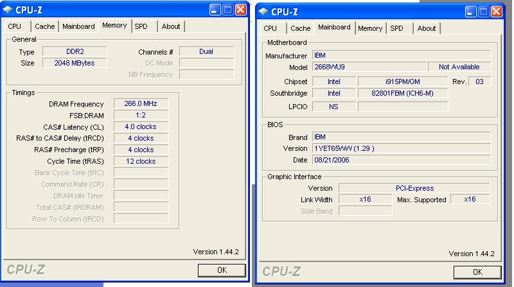This screenshot has height=287, width=514.
Task: Click BIOS Date 08/21/2006 field
Action: pyautogui.click(x=402, y=160)
